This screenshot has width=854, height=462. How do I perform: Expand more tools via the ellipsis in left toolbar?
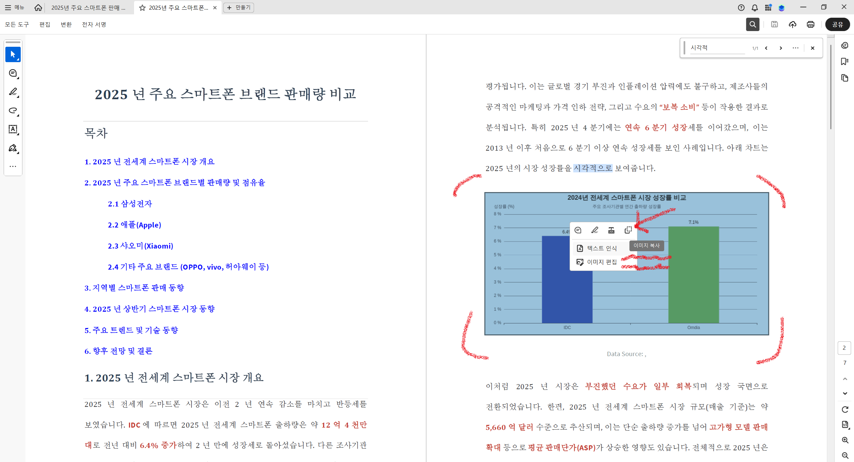click(x=13, y=166)
